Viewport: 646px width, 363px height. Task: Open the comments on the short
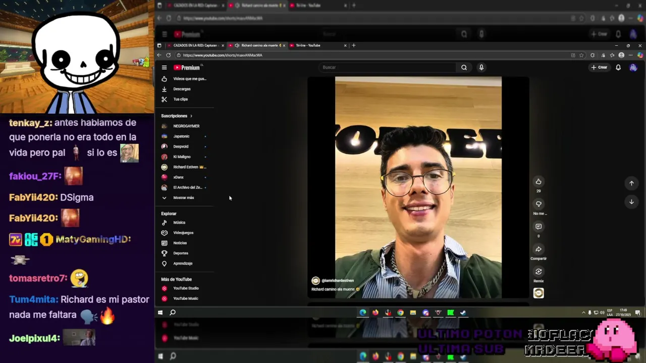539,227
